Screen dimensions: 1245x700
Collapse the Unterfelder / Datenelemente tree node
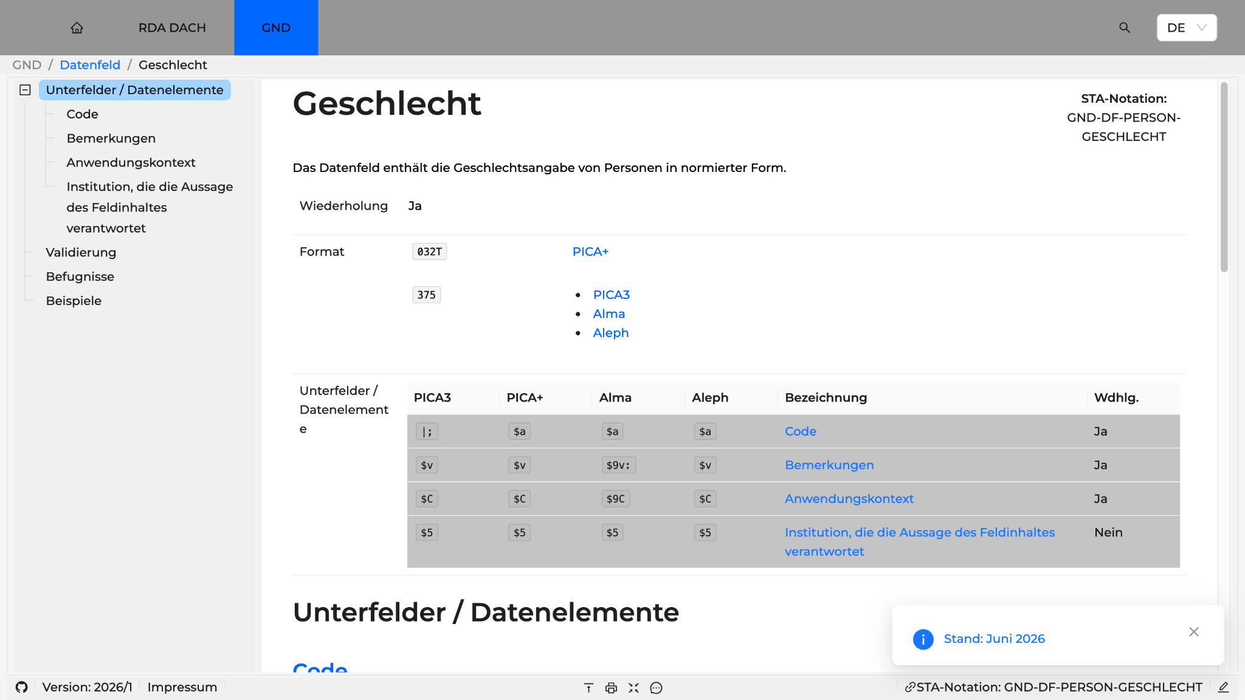[25, 90]
